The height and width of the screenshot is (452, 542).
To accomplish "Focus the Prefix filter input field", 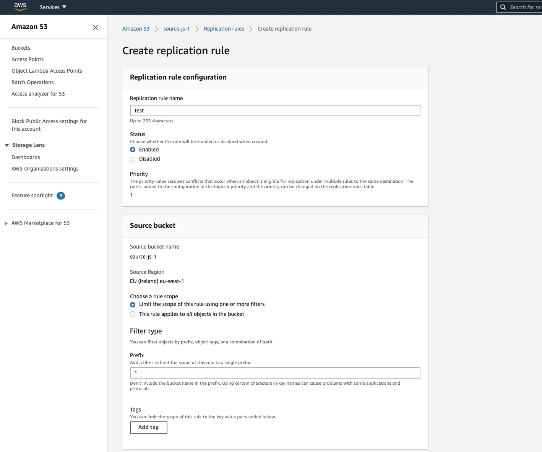I will tap(275, 373).
